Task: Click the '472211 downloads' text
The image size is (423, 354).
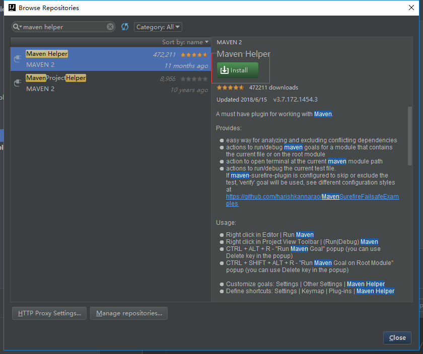Action: coord(273,87)
